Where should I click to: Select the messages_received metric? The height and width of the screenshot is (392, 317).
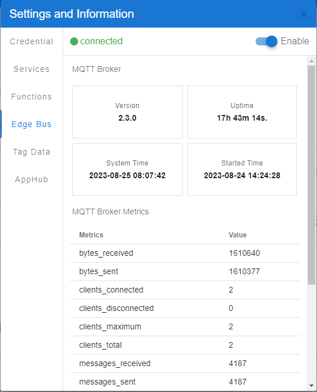point(185,363)
